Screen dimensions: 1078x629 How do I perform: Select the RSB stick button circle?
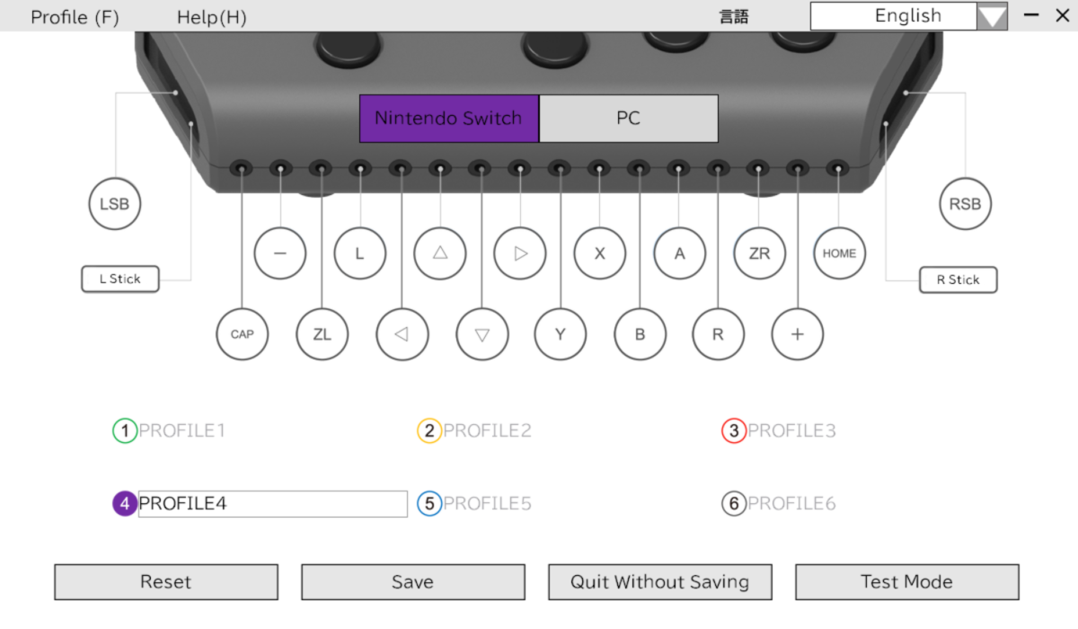[x=965, y=204]
